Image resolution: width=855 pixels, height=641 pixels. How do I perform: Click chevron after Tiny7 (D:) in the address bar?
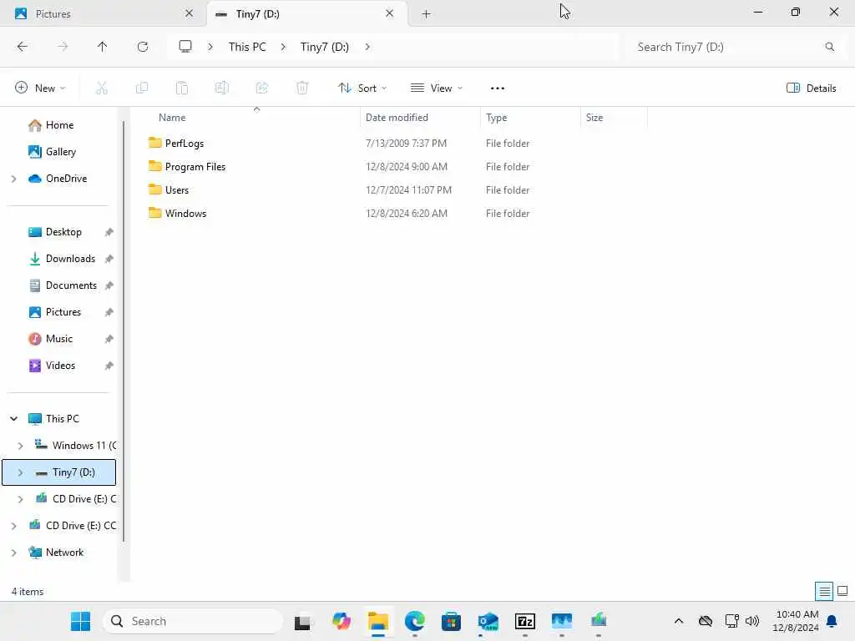pos(367,47)
